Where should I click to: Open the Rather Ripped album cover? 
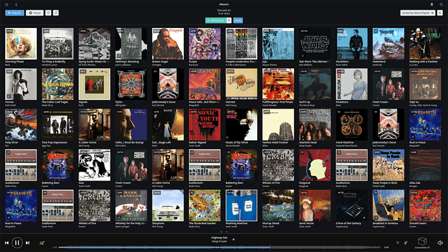[x=205, y=125]
